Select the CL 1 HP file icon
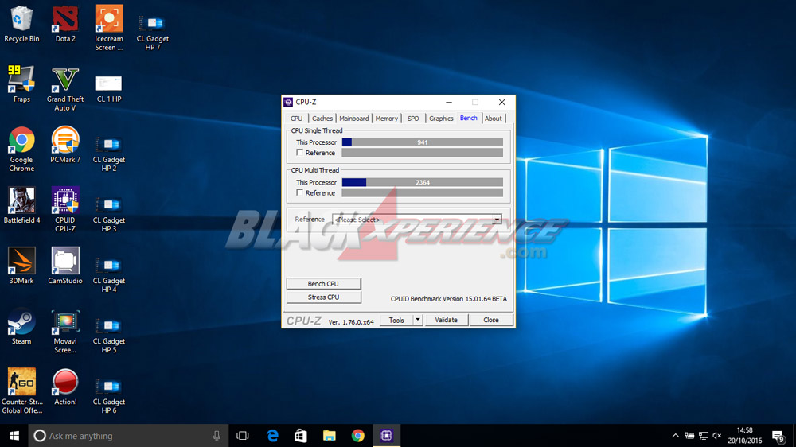Image resolution: width=796 pixels, height=447 pixels. pyautogui.click(x=108, y=88)
